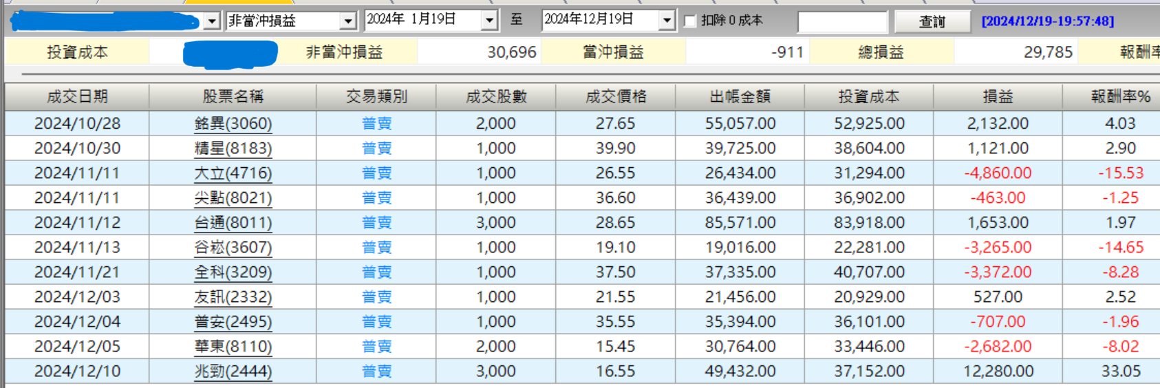Image resolution: width=1160 pixels, height=388 pixels.
Task: Open stock link 精星(8183)
Action: pyautogui.click(x=233, y=148)
